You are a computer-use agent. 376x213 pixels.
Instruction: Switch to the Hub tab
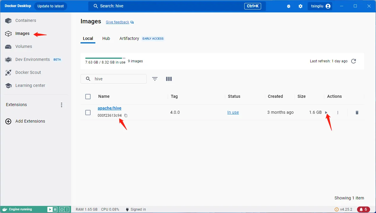(x=106, y=38)
